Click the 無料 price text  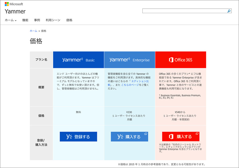click(78, 112)
